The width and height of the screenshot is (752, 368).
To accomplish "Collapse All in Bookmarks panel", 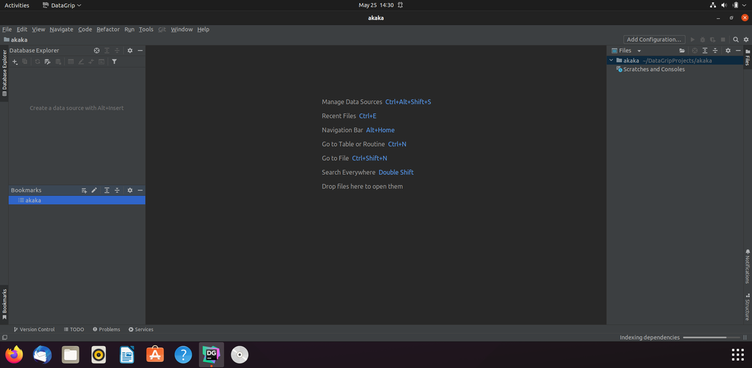I will point(117,190).
